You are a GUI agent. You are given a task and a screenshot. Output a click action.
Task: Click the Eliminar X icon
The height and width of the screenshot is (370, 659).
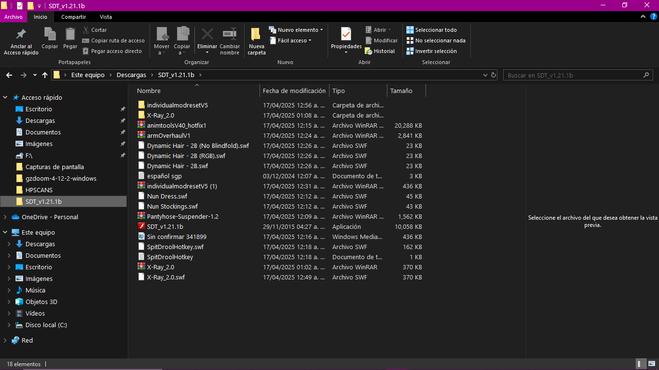click(207, 34)
